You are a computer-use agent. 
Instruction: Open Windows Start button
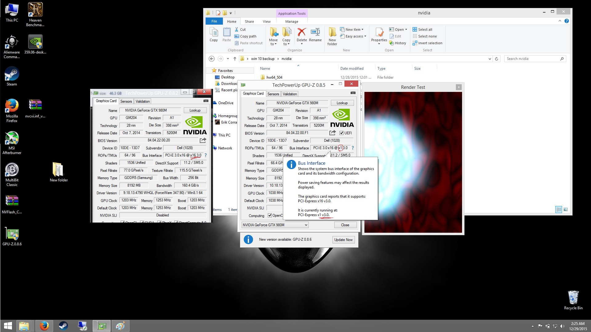8,326
